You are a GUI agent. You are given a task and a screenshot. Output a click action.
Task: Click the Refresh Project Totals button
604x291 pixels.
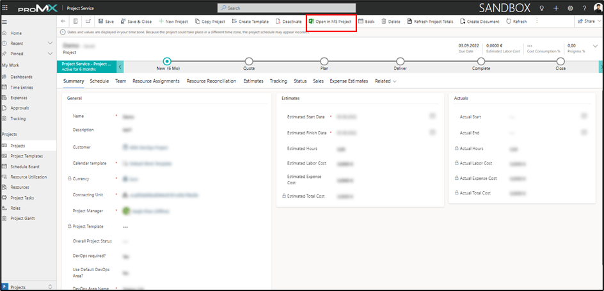click(x=430, y=21)
